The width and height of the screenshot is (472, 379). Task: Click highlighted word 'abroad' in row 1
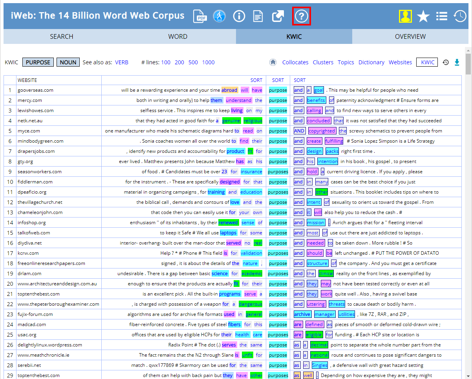pos(229,90)
